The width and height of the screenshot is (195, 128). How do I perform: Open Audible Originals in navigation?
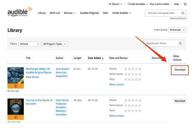[x=89, y=13]
